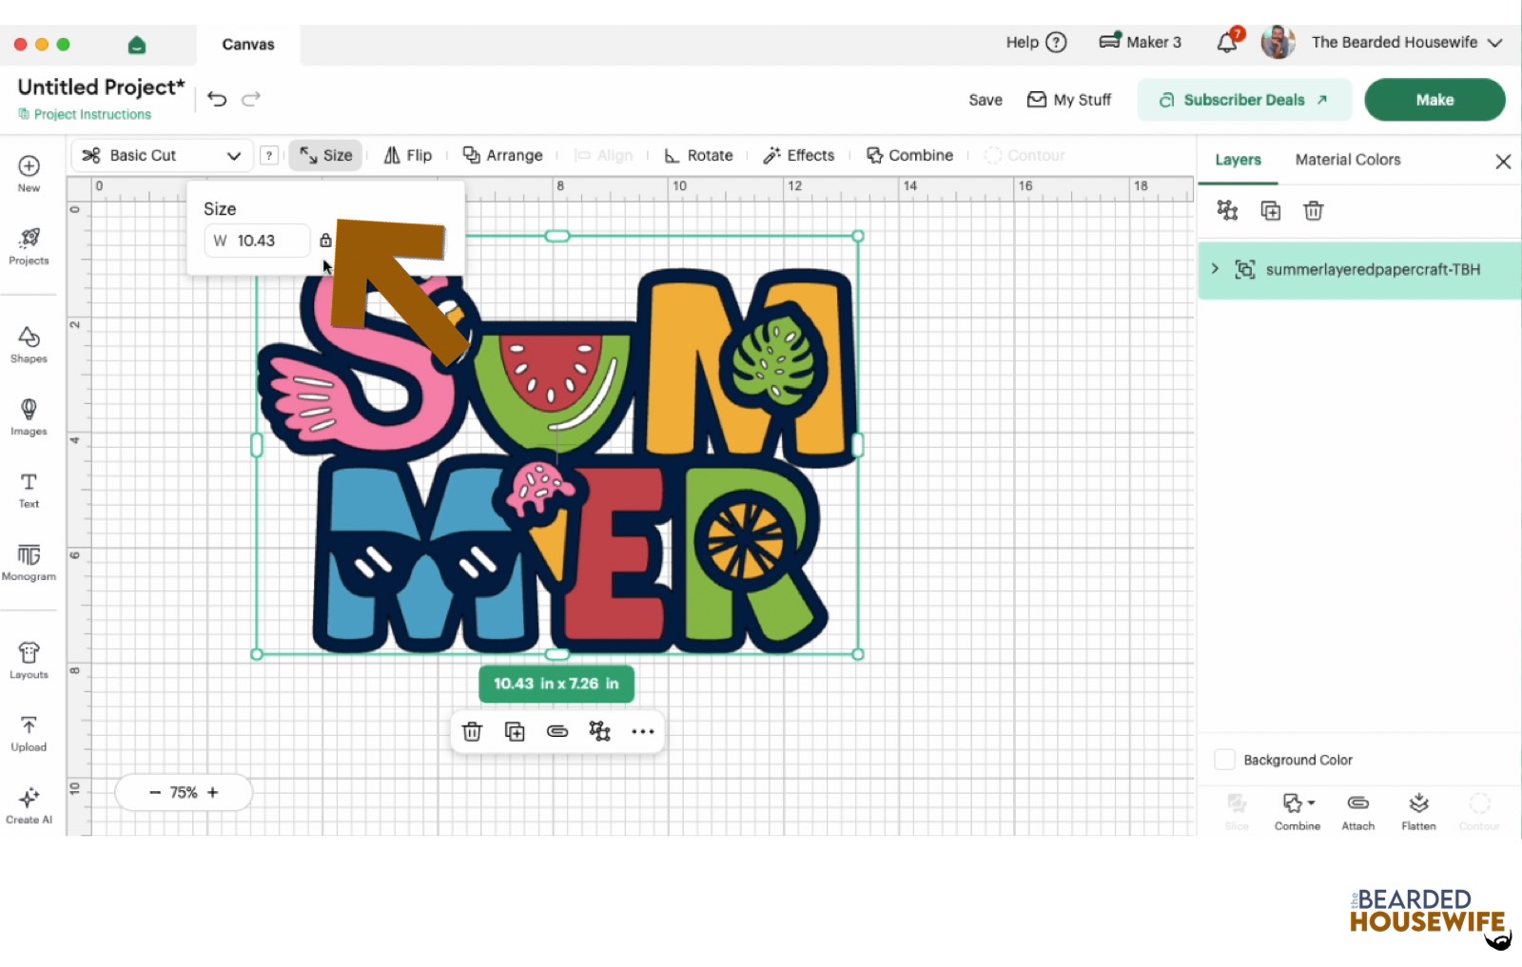
Task: Open the Monogram tool
Action: 29,562
